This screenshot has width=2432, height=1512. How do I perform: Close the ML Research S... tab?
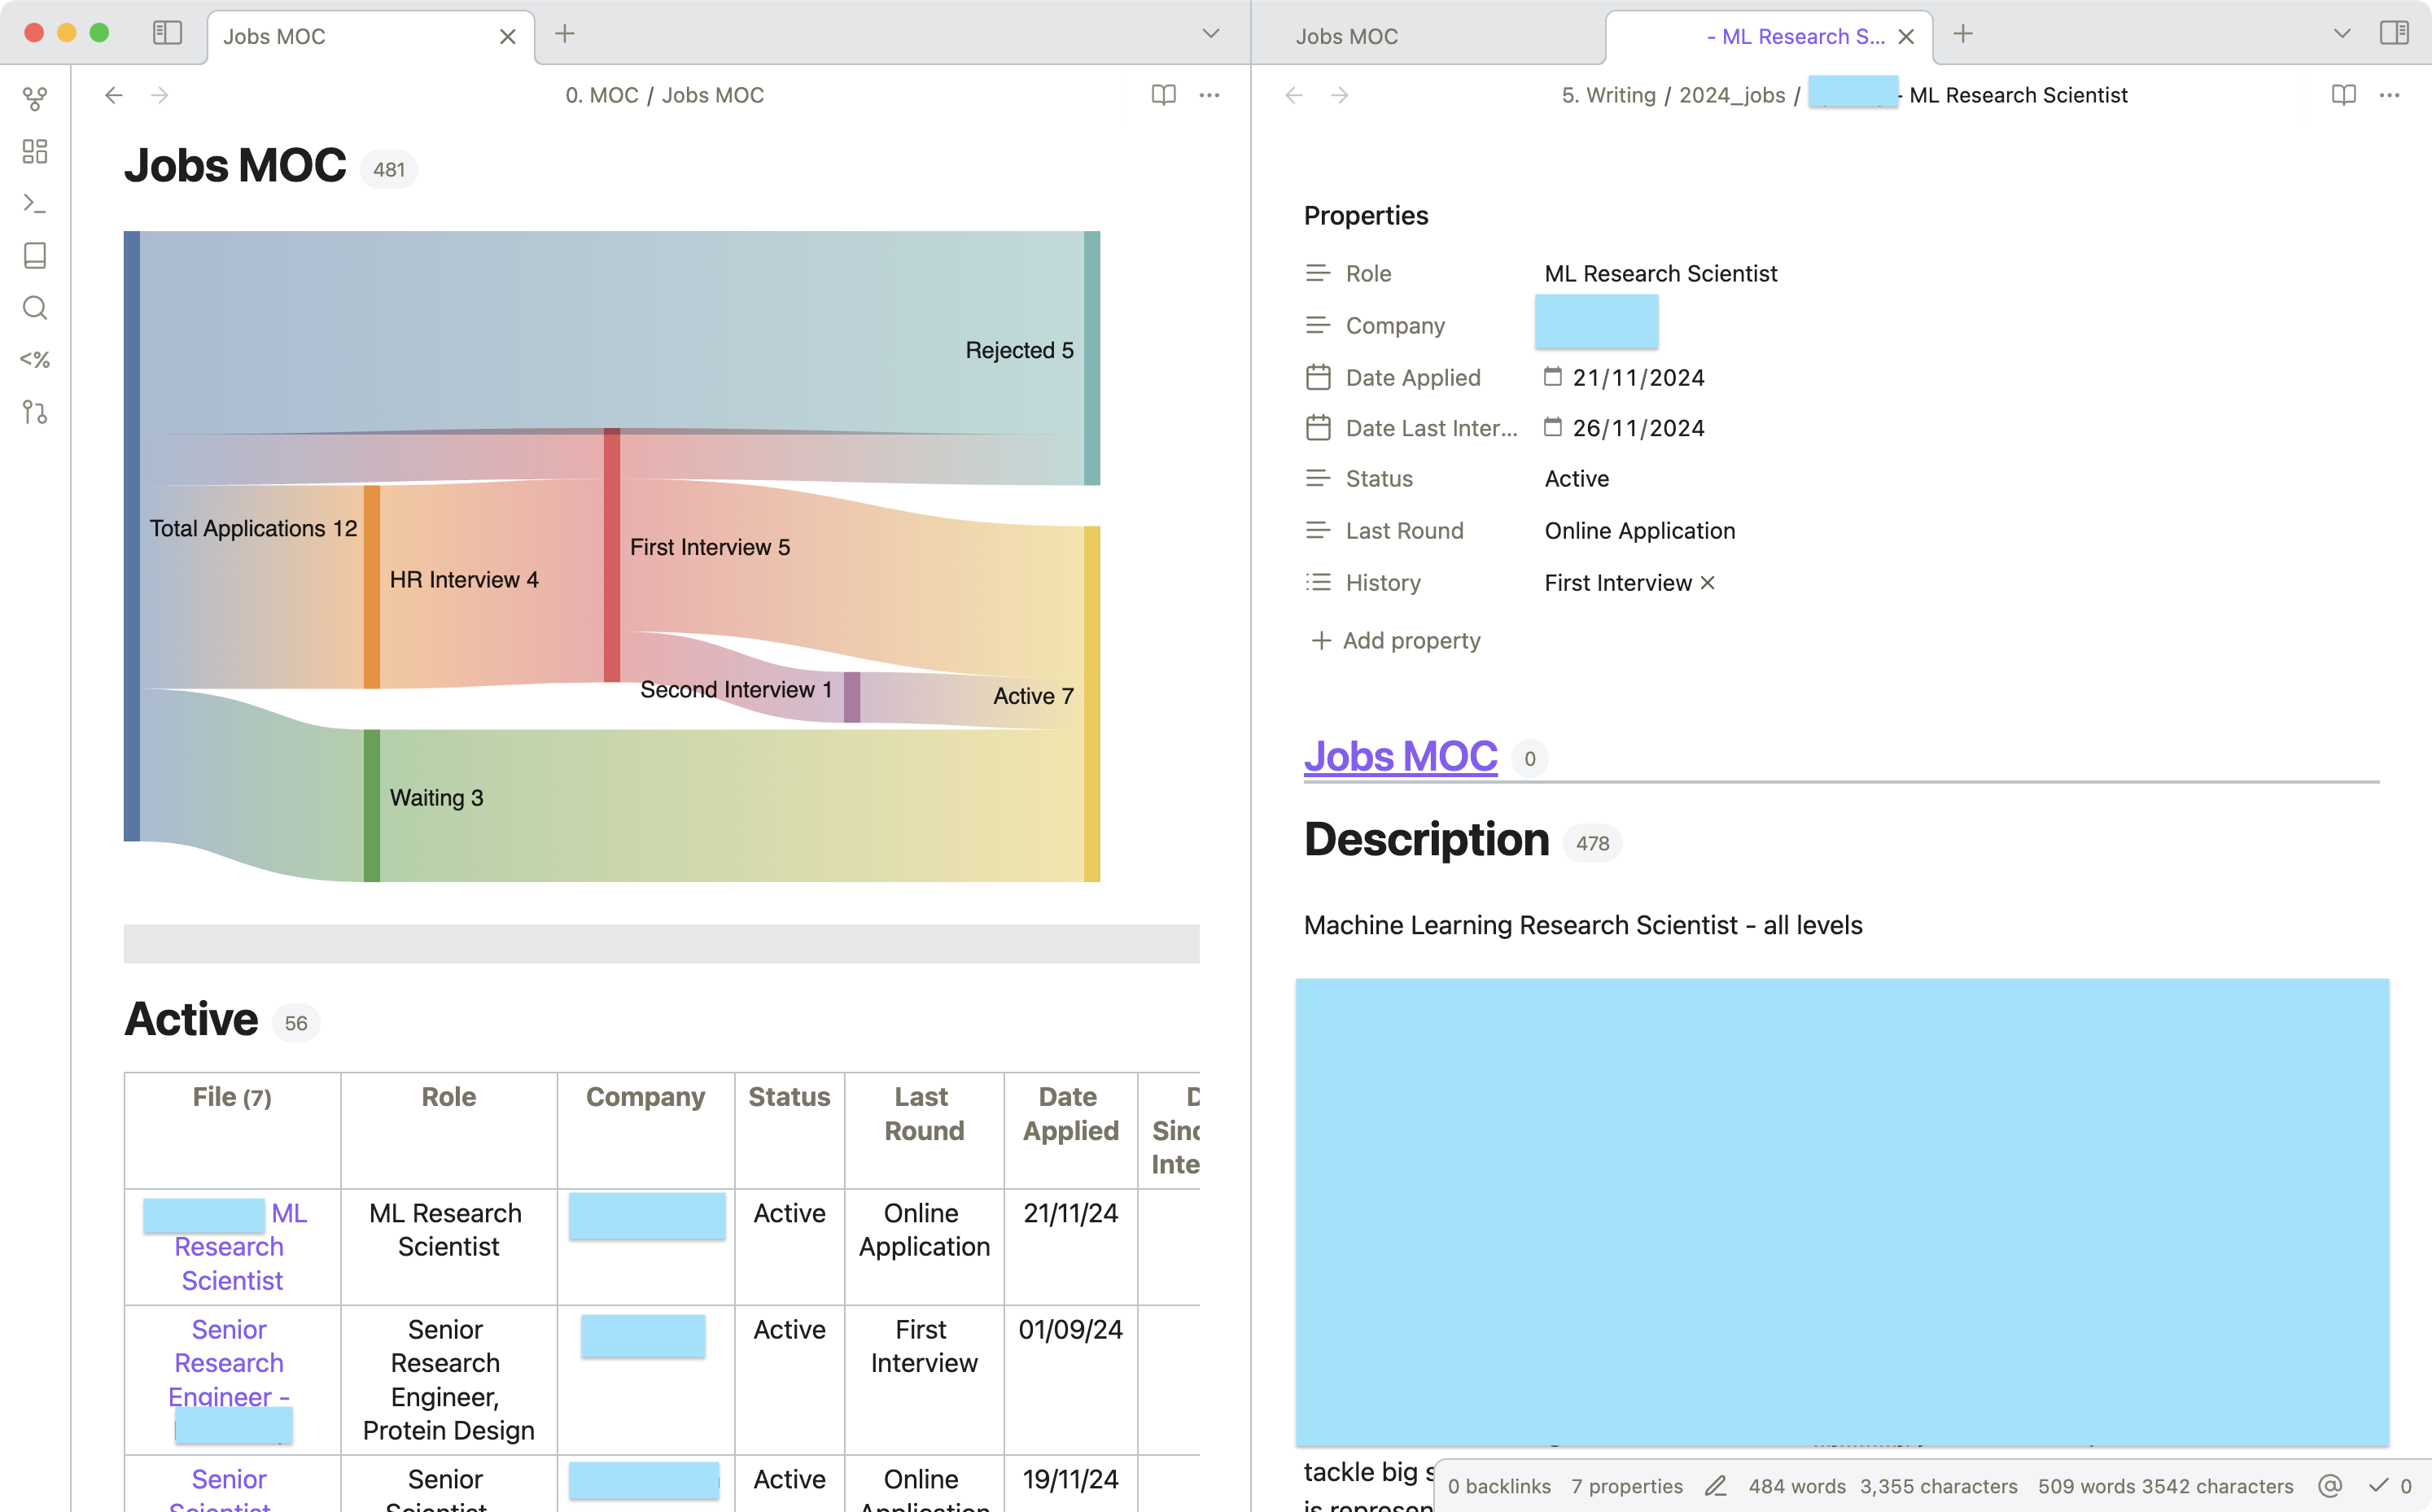1907,37
